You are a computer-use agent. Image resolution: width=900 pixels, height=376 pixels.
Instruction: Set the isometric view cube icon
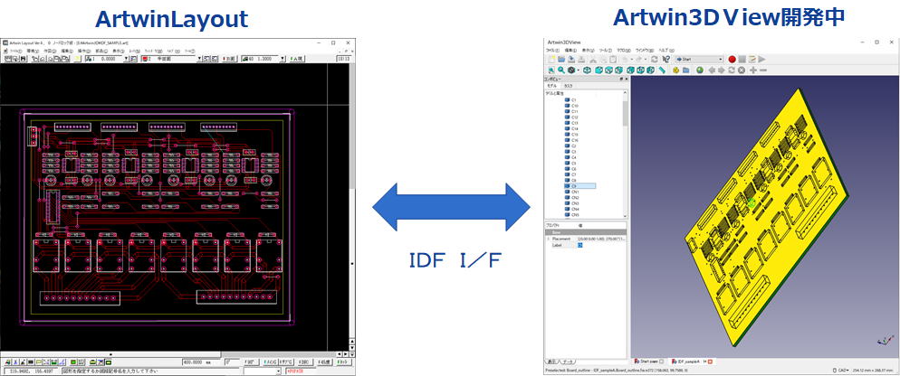588,70
